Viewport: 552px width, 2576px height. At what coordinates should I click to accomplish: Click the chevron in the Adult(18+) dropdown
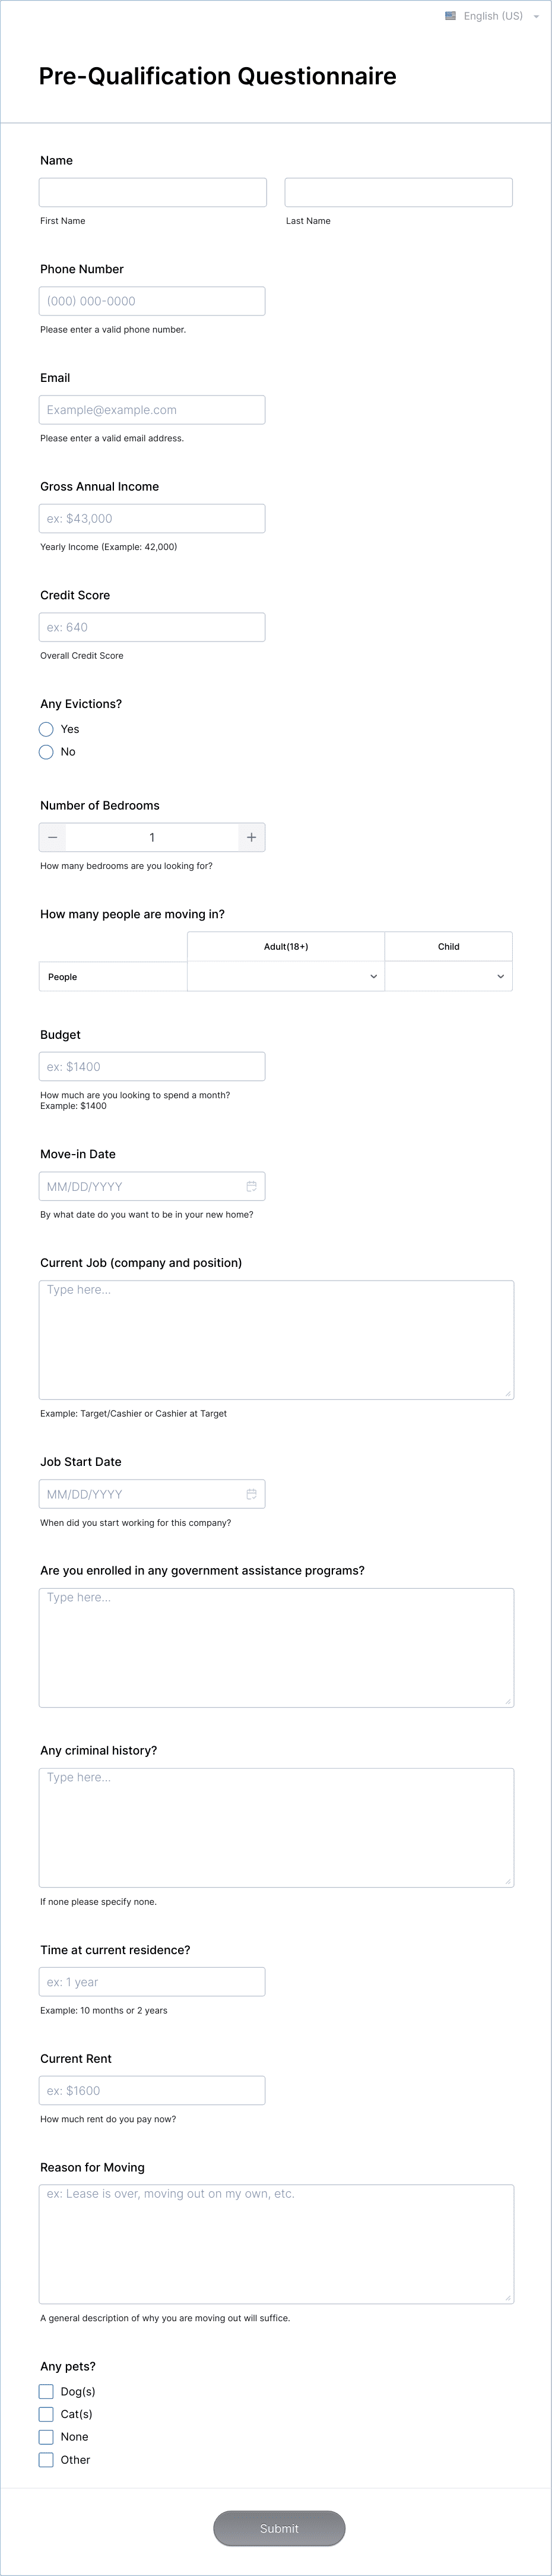click(372, 976)
